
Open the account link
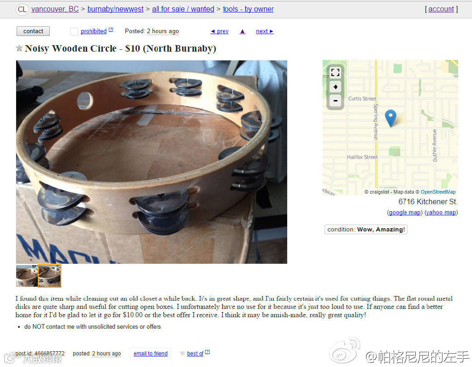[x=441, y=9]
